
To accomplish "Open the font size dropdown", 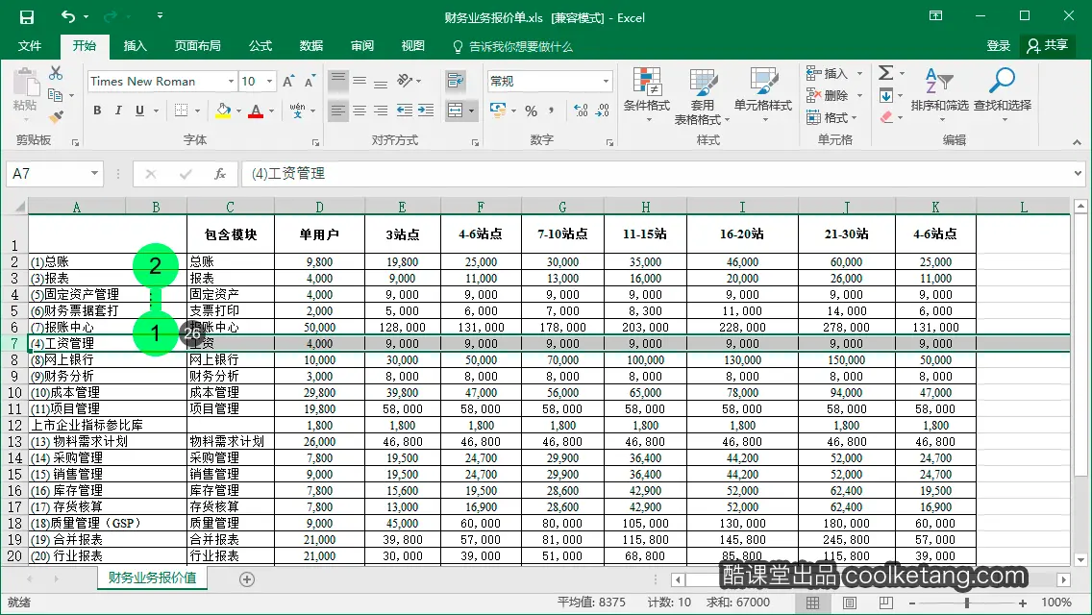I will click(269, 82).
